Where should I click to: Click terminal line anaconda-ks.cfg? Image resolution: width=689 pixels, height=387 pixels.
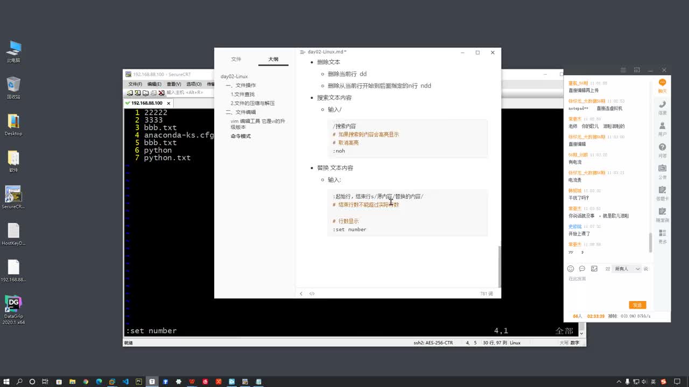click(179, 135)
